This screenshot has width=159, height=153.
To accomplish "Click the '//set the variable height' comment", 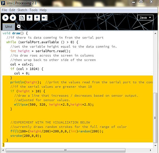I will click(64, 47).
